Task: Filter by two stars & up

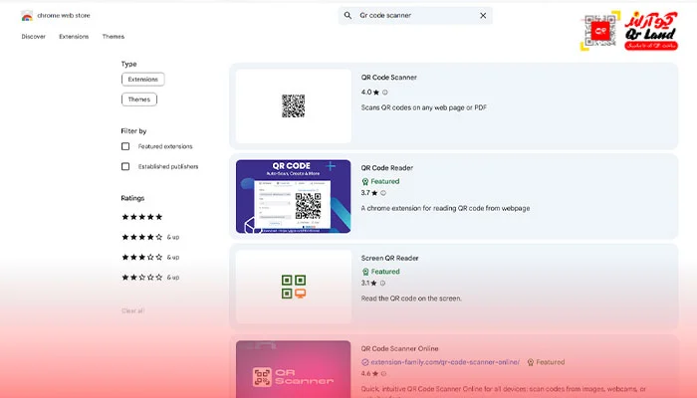Action: (x=150, y=278)
